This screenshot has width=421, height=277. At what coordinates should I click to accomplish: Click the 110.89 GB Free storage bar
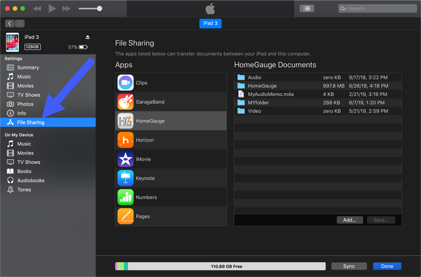(220, 266)
